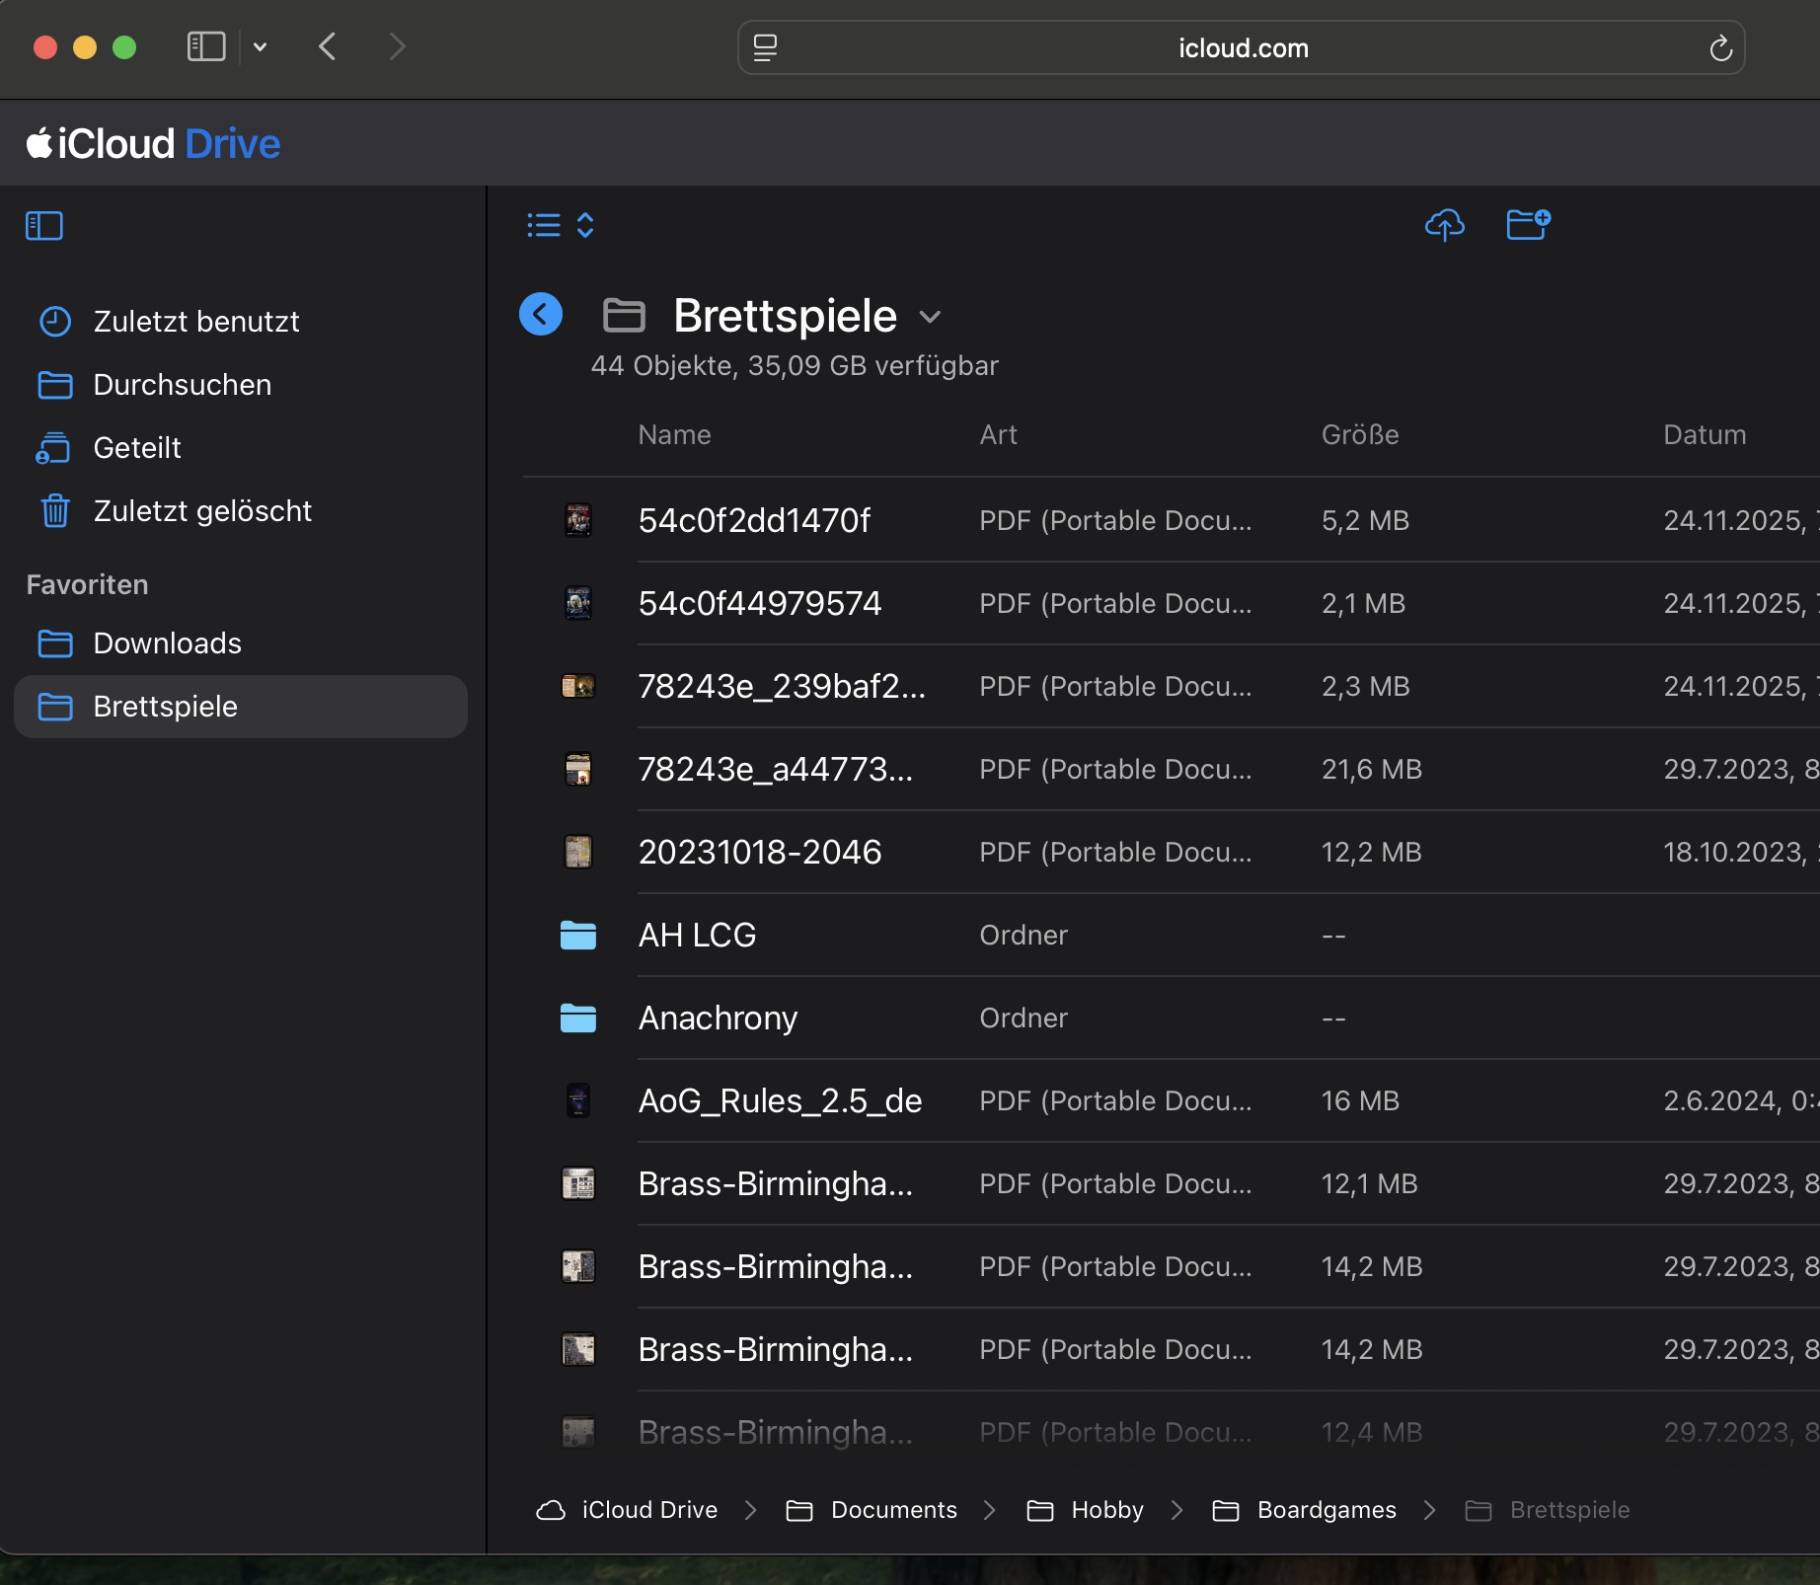Click the icloud.com address field
The width and height of the screenshot is (1820, 1585).
tap(1242, 48)
